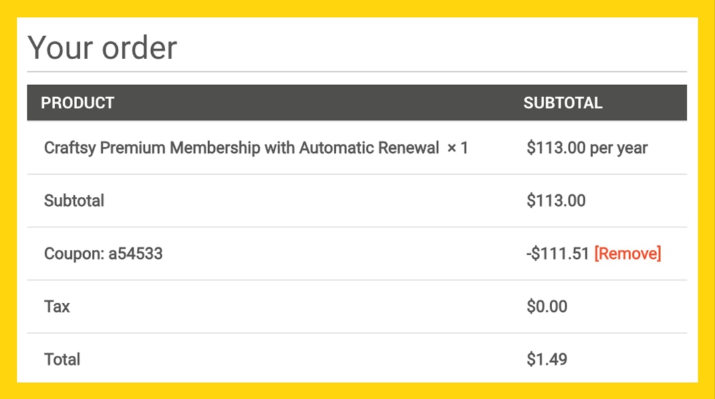This screenshot has width=715, height=399.
Task: Click the Automatic Renewal text
Action: [x=369, y=148]
